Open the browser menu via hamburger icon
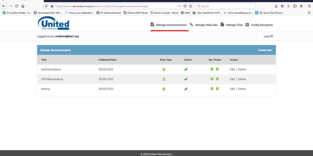 point(309,6)
